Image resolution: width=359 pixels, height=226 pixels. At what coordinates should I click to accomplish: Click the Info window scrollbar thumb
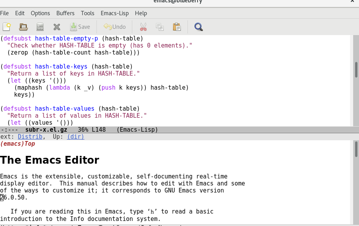tap(356, 149)
